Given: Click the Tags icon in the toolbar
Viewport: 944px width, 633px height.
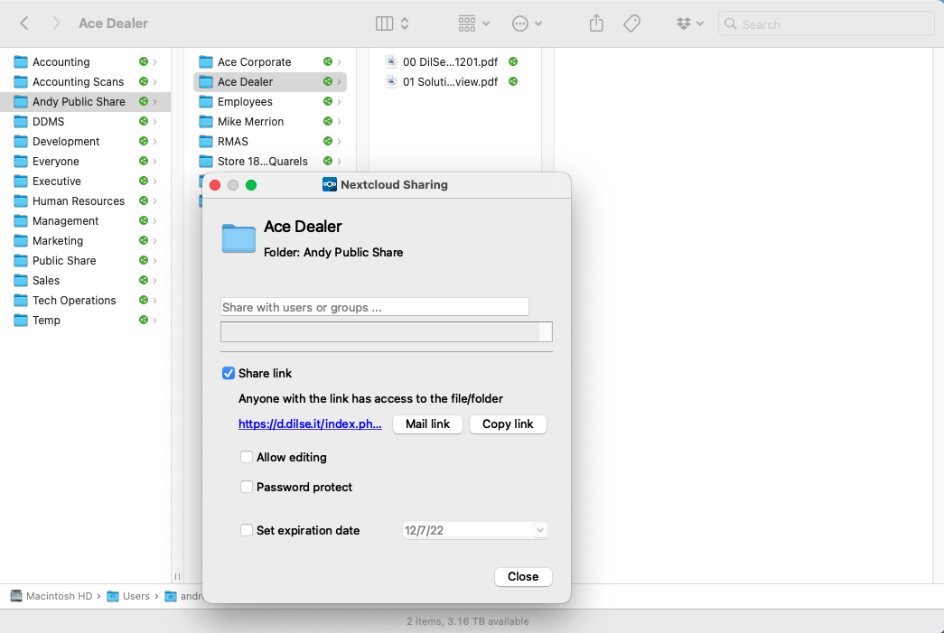Looking at the screenshot, I should [631, 23].
